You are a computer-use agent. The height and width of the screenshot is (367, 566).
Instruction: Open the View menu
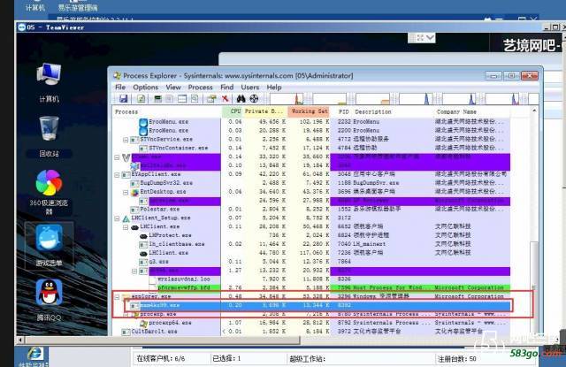pyautogui.click(x=173, y=88)
